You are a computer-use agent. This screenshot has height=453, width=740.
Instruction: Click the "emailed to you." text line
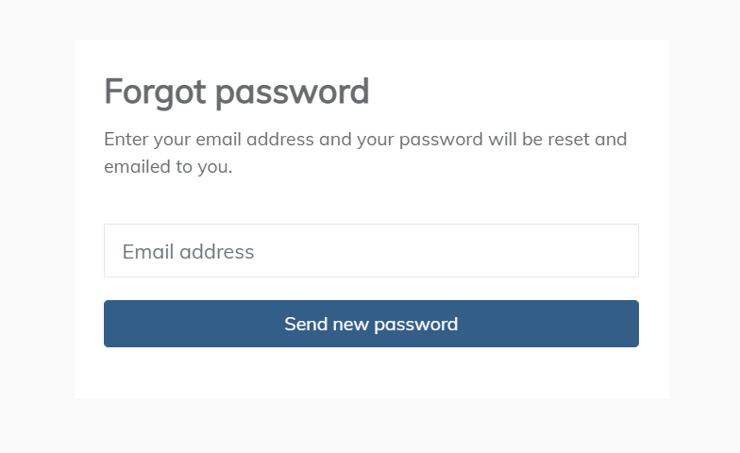point(168,167)
